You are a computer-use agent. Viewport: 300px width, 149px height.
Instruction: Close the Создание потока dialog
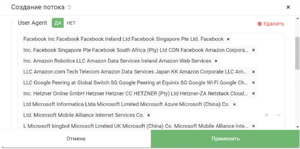[288, 7]
